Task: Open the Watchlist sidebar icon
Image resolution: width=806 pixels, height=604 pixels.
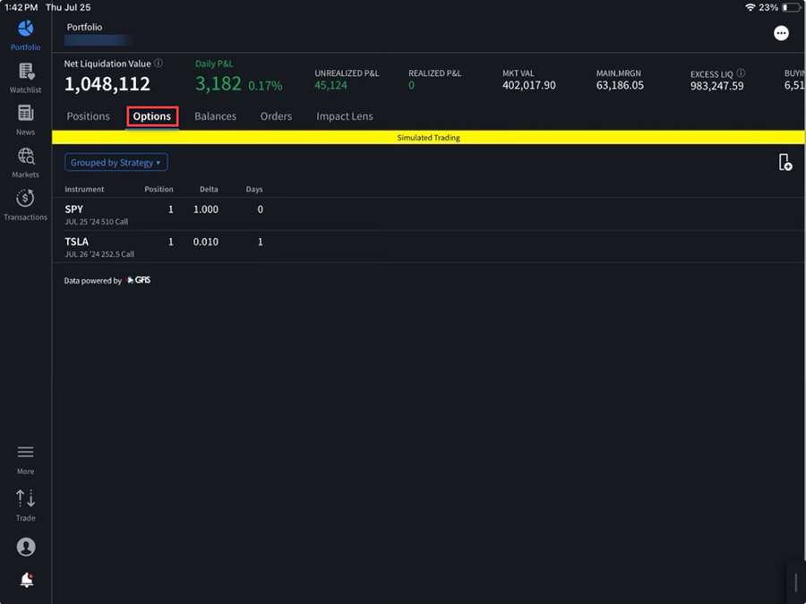Action: [x=25, y=72]
